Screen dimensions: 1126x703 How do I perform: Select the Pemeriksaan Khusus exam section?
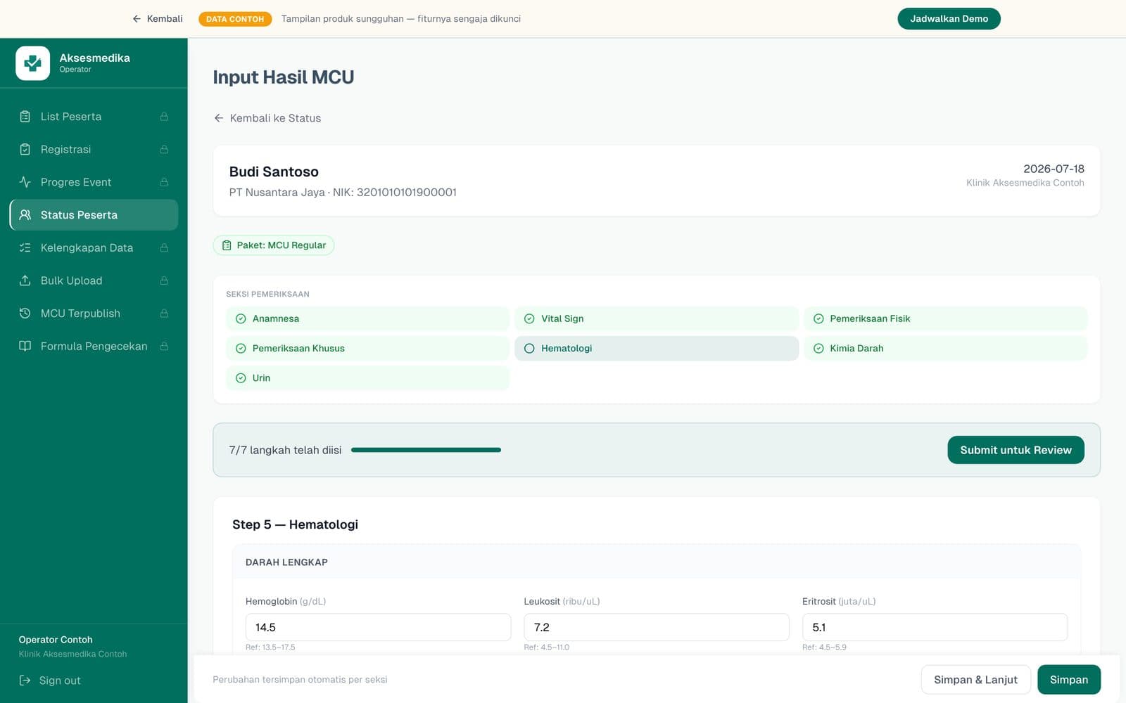click(367, 348)
